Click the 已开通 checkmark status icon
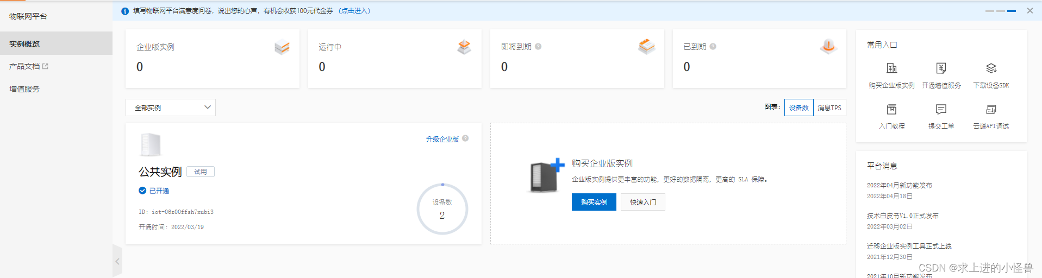This screenshot has width=1042, height=278. [142, 191]
